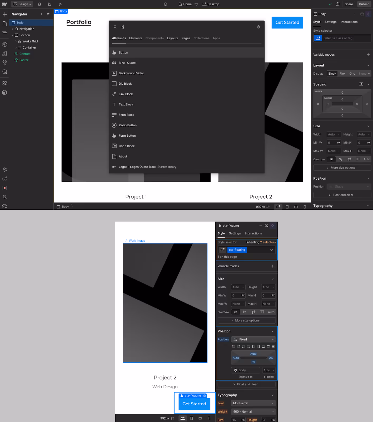Switch to Elements tab in quick find

[x=136, y=38]
